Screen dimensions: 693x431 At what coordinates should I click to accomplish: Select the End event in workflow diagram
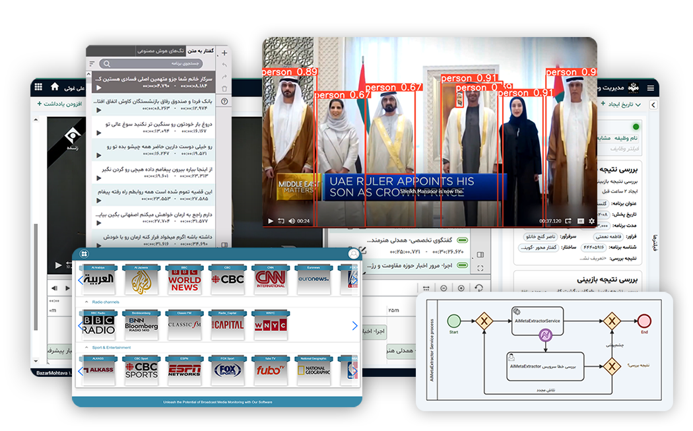tap(644, 321)
